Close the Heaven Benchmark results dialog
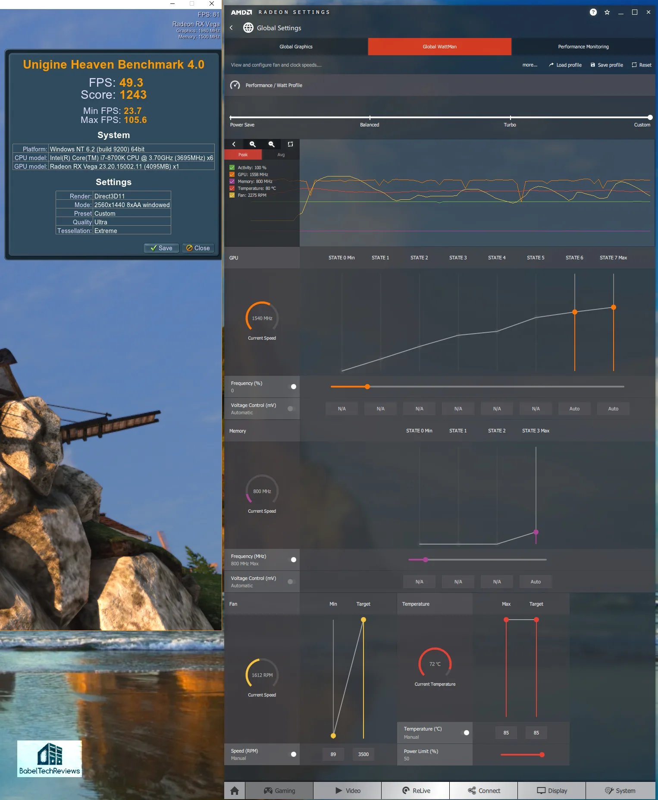The image size is (658, 800). point(198,248)
